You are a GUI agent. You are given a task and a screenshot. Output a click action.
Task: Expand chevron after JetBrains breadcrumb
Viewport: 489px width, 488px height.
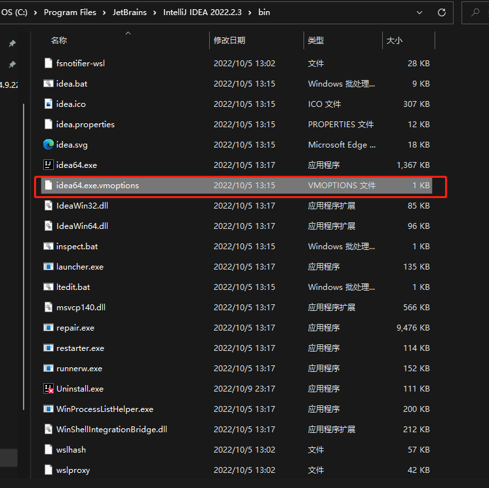pos(155,12)
